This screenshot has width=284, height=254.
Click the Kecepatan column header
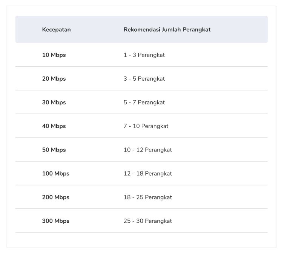(56, 29)
